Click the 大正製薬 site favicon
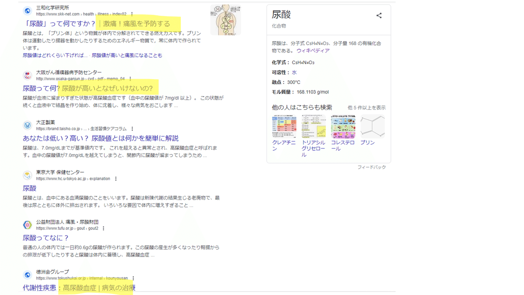The image size is (524, 295). 28,124
